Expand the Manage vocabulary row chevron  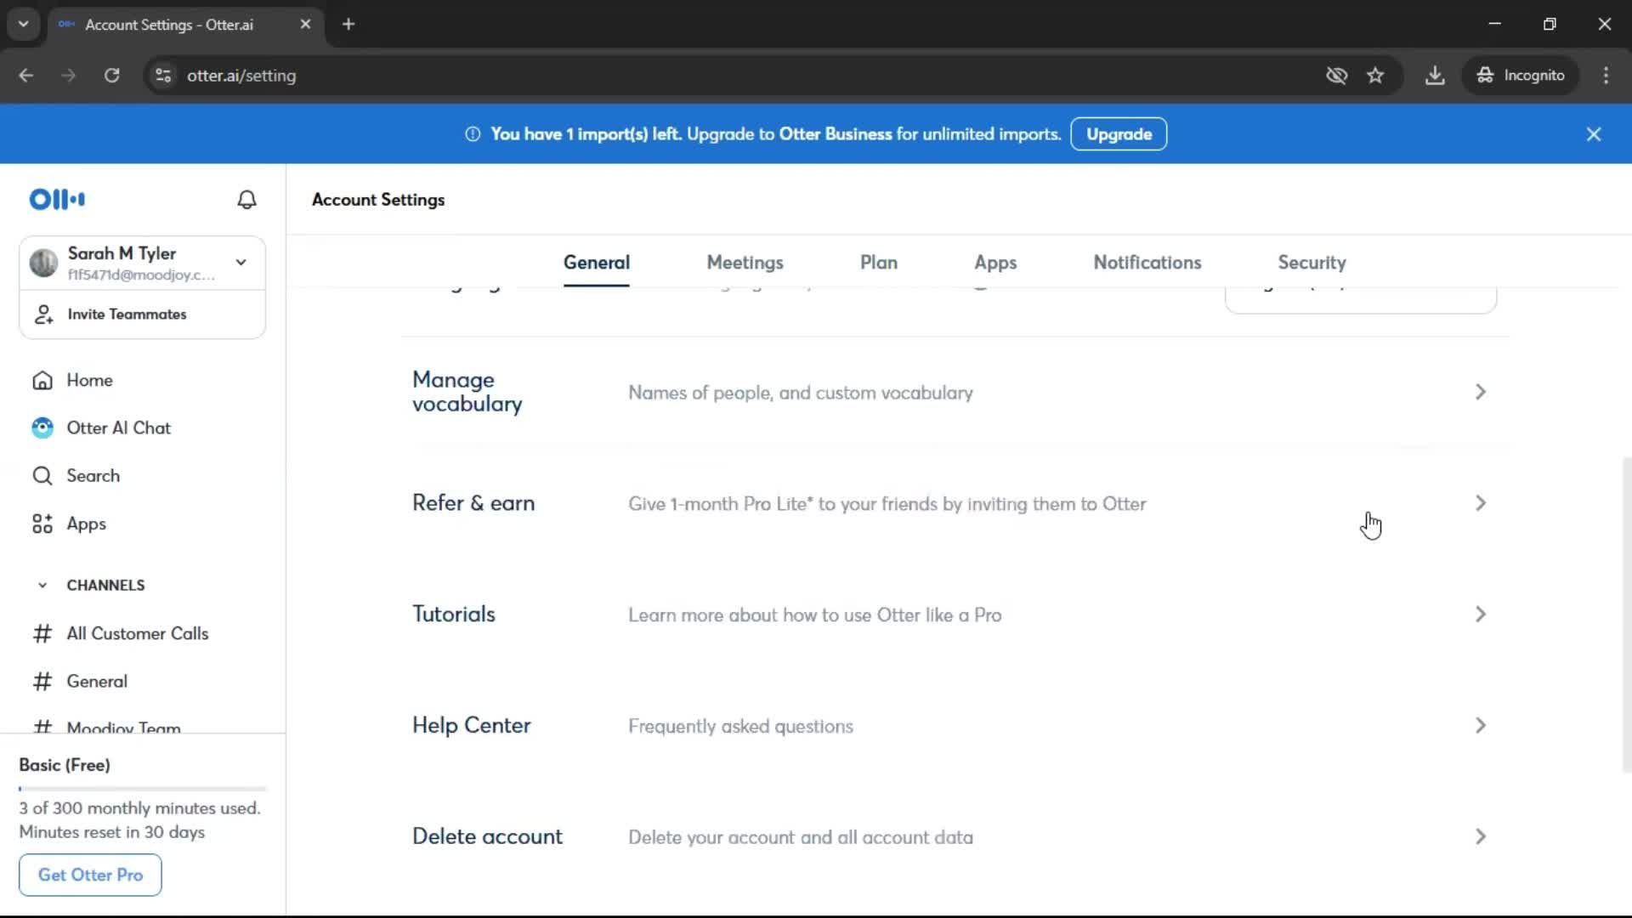click(1480, 392)
